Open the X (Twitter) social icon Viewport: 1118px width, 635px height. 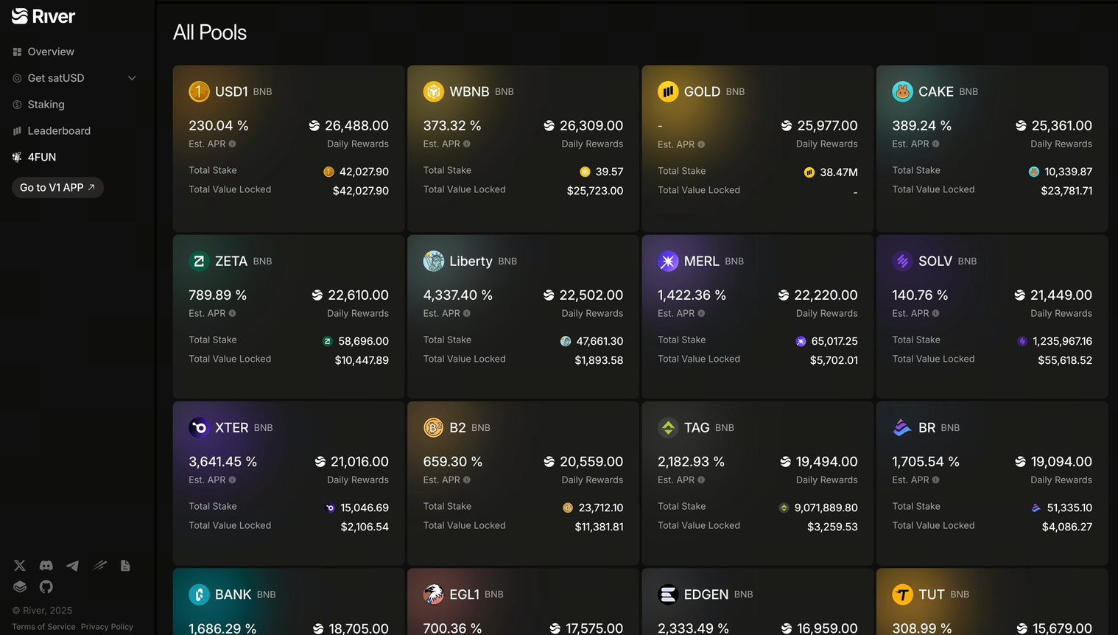coord(20,566)
